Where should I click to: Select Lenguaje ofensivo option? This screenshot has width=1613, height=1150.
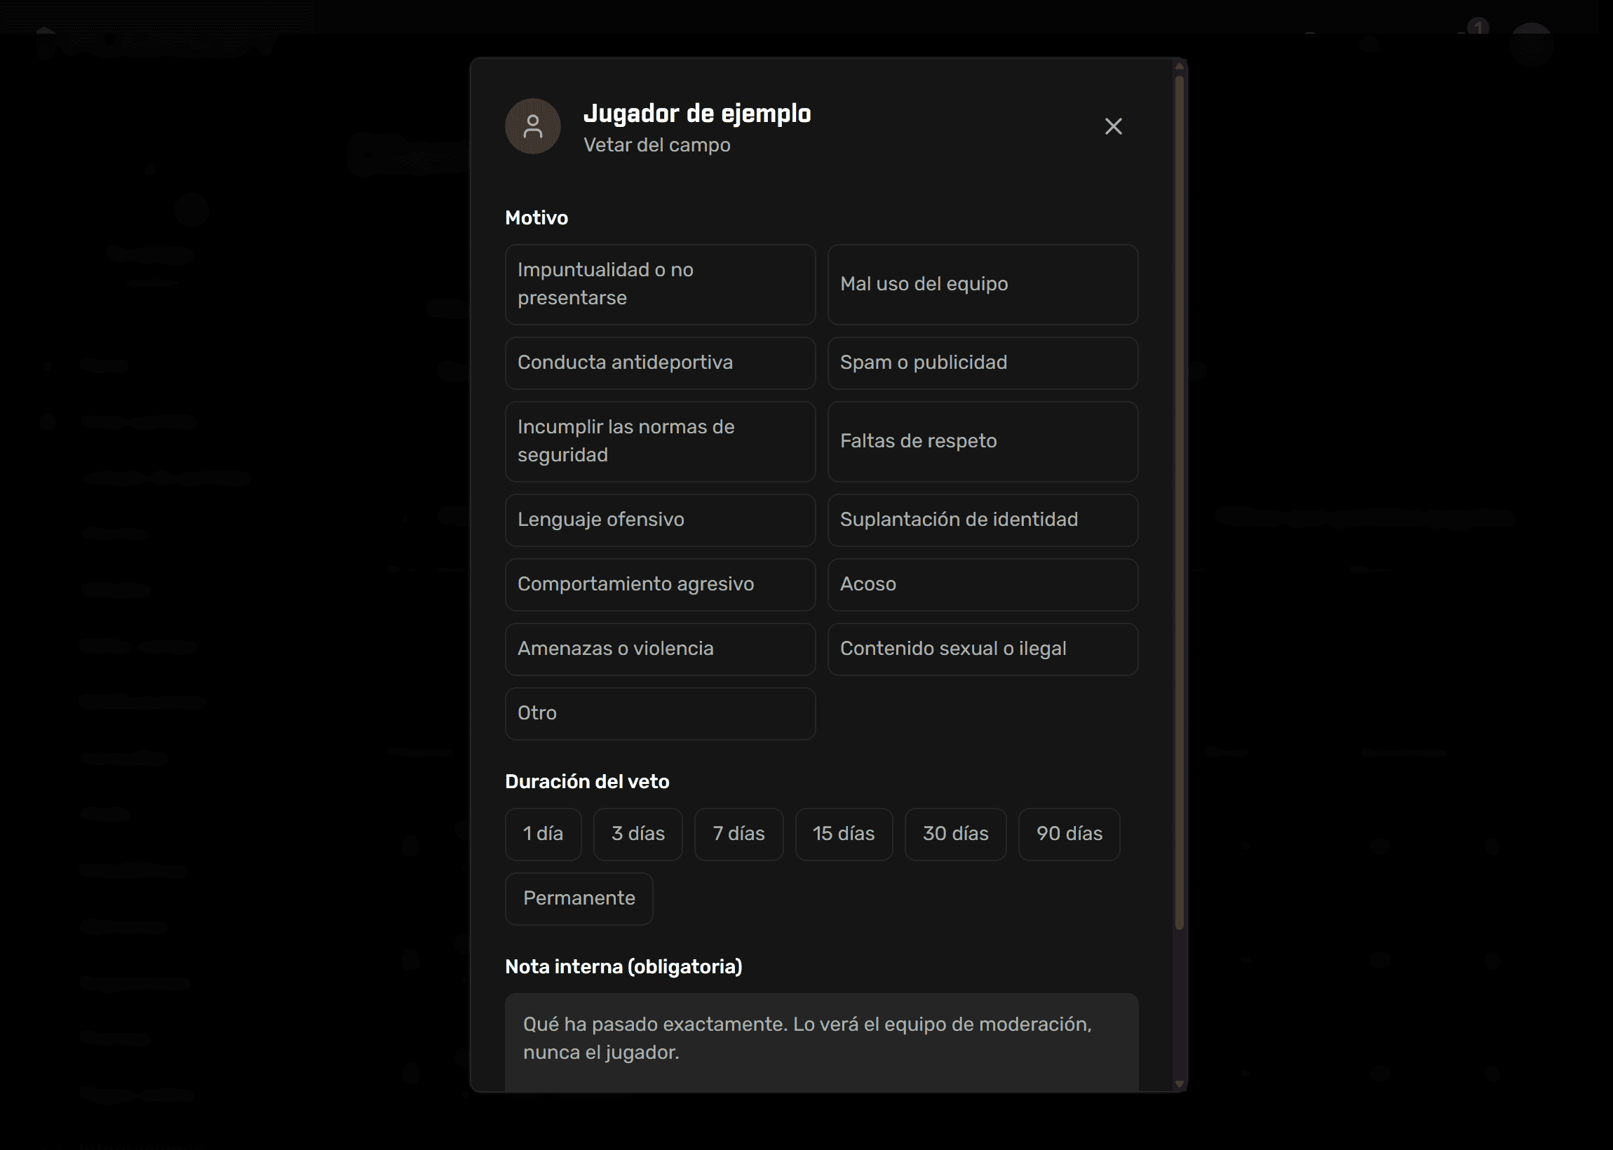click(660, 520)
